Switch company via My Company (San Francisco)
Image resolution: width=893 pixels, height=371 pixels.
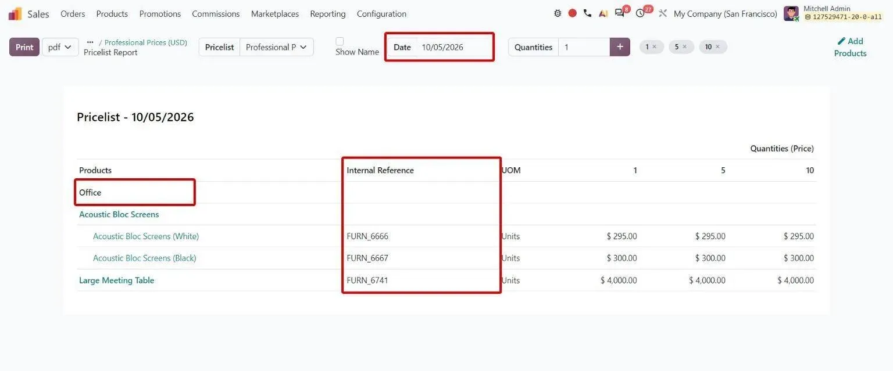pos(725,13)
